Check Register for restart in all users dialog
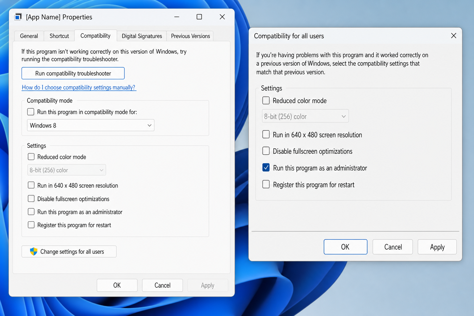Screen dimensions: 474x316 coord(266,184)
